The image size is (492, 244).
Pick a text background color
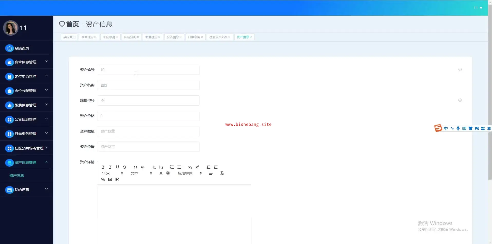pyautogui.click(x=168, y=173)
